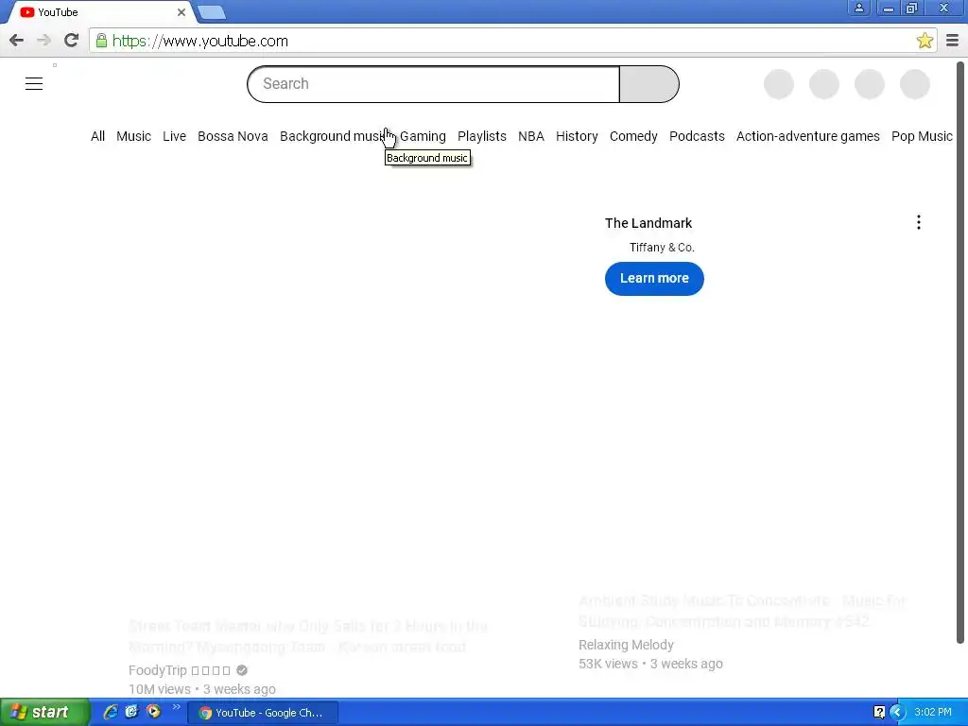Select the Pop Music filter chip

click(922, 136)
